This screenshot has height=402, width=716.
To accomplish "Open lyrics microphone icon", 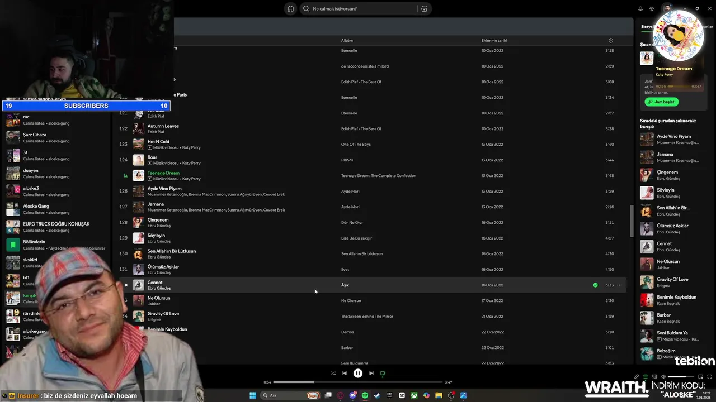I will pos(637,376).
